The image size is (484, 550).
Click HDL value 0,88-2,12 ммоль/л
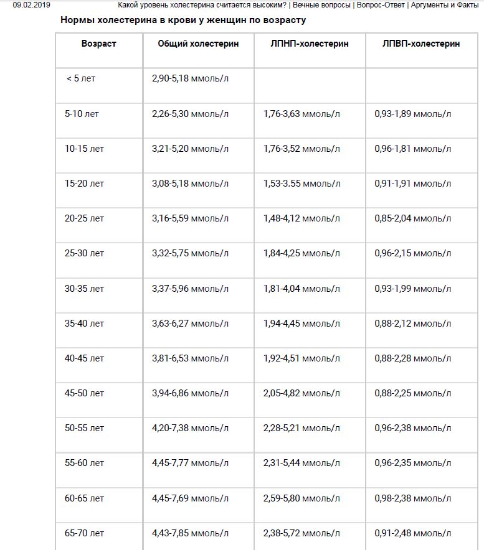coord(413,324)
